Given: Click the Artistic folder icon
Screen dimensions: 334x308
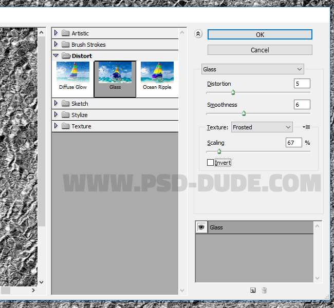Looking at the screenshot, I should 65,33.
